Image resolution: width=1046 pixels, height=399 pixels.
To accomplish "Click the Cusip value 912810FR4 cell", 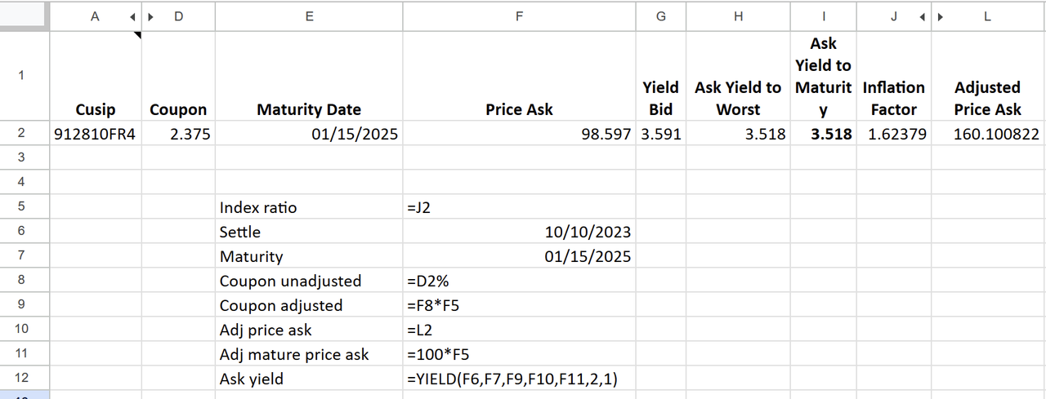I will click(x=95, y=134).
